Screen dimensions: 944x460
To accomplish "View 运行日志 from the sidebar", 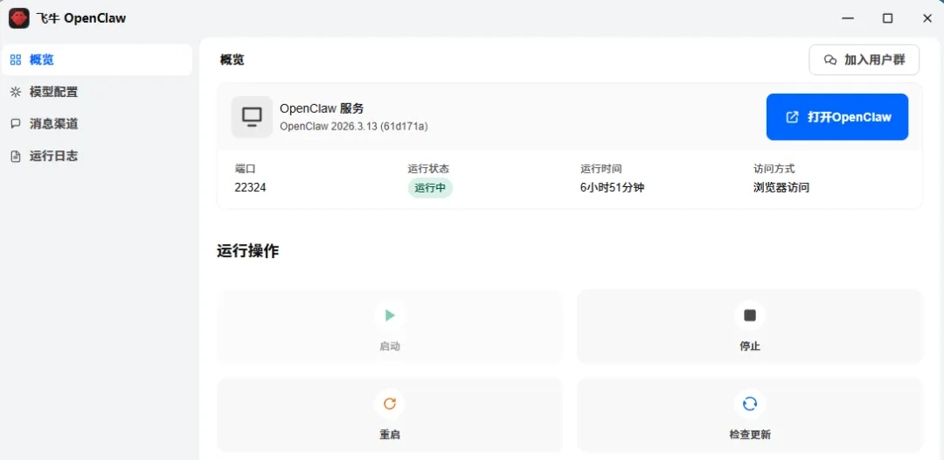I will click(97, 157).
